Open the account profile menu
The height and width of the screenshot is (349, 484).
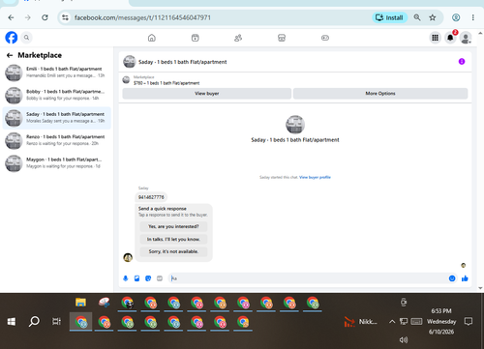pos(466,38)
